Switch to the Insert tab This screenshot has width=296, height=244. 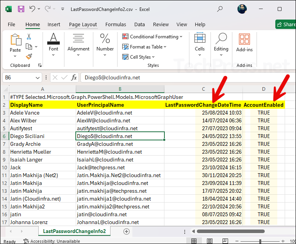pos(54,24)
